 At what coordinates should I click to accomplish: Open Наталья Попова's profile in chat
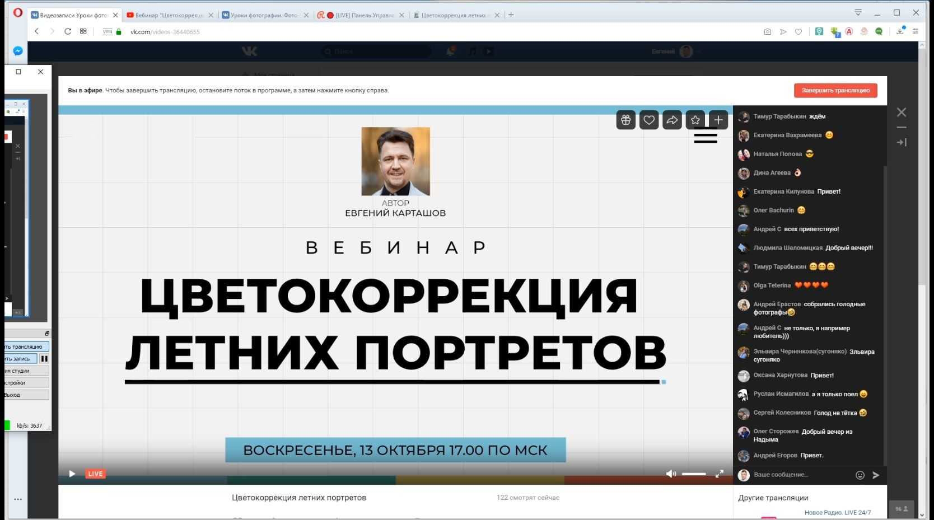pos(777,154)
